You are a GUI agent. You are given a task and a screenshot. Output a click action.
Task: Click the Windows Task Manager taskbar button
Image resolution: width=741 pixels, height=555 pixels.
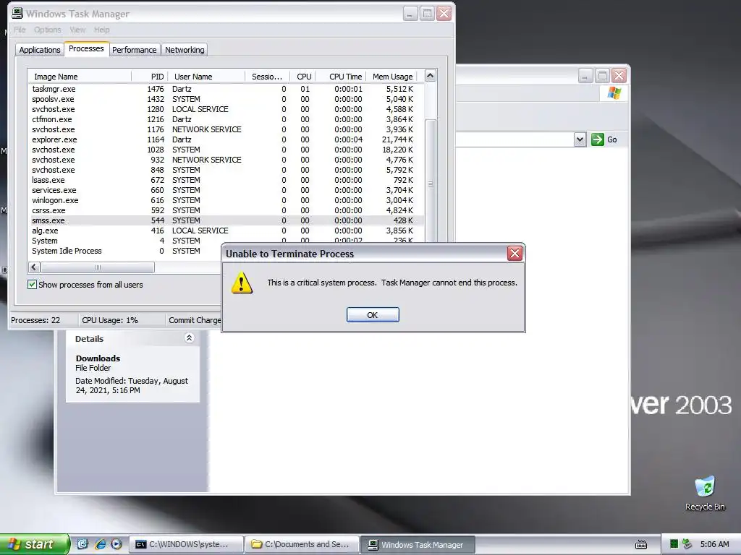click(418, 545)
